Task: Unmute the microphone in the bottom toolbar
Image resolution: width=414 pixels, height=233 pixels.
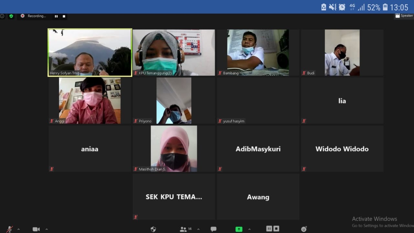Action: point(10,229)
